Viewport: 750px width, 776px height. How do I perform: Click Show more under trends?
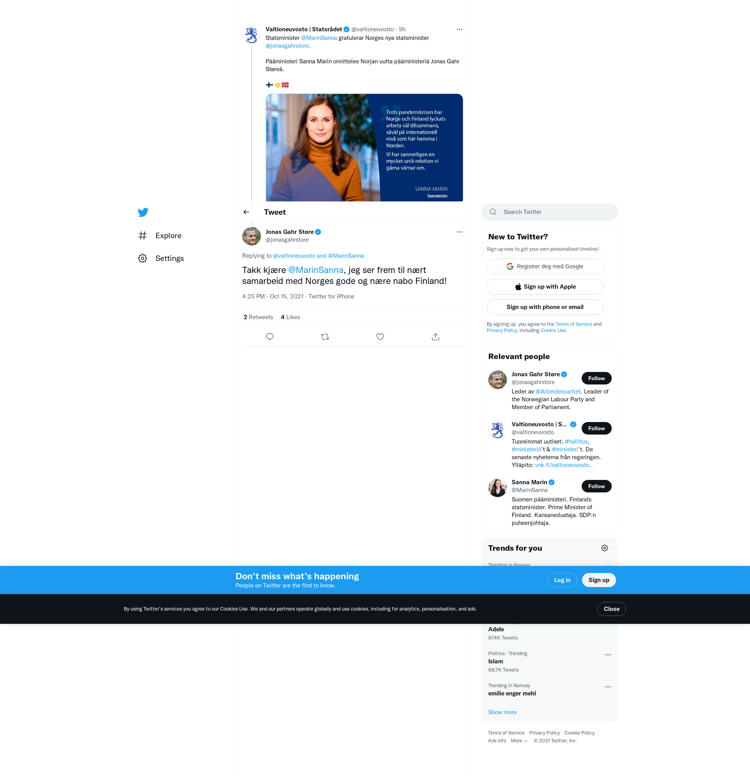click(502, 712)
